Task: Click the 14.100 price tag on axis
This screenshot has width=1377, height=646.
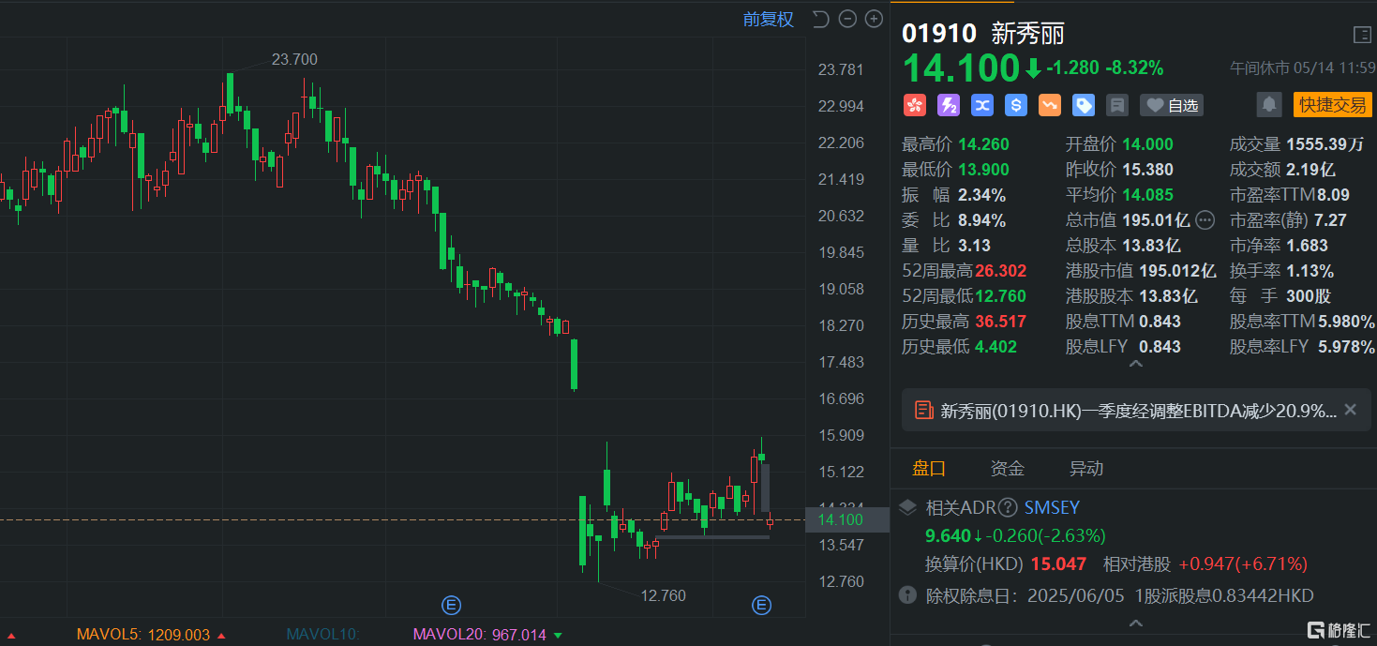Action: (x=847, y=519)
